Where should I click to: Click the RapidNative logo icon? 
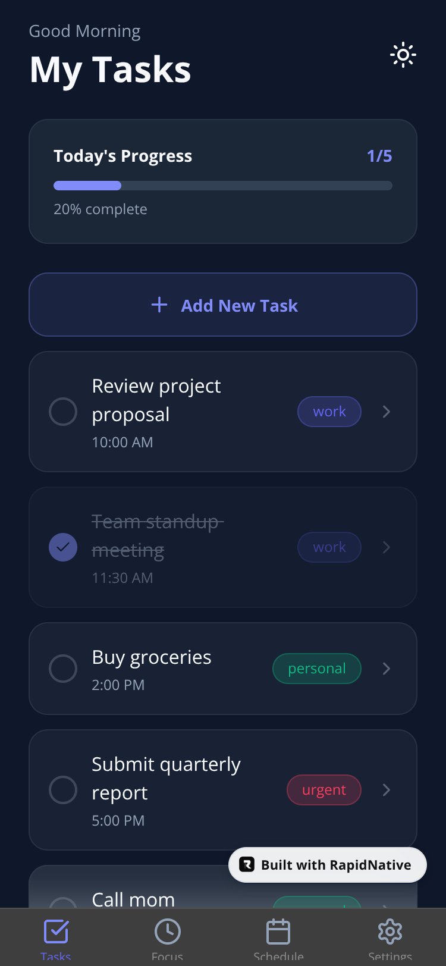[x=247, y=864]
